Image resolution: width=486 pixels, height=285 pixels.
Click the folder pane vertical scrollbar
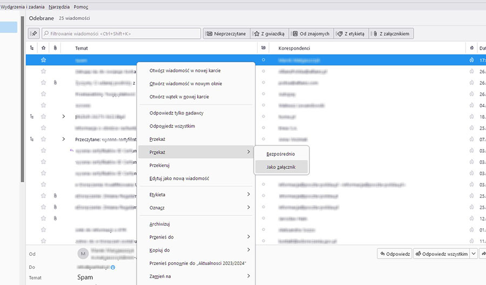coord(22,99)
